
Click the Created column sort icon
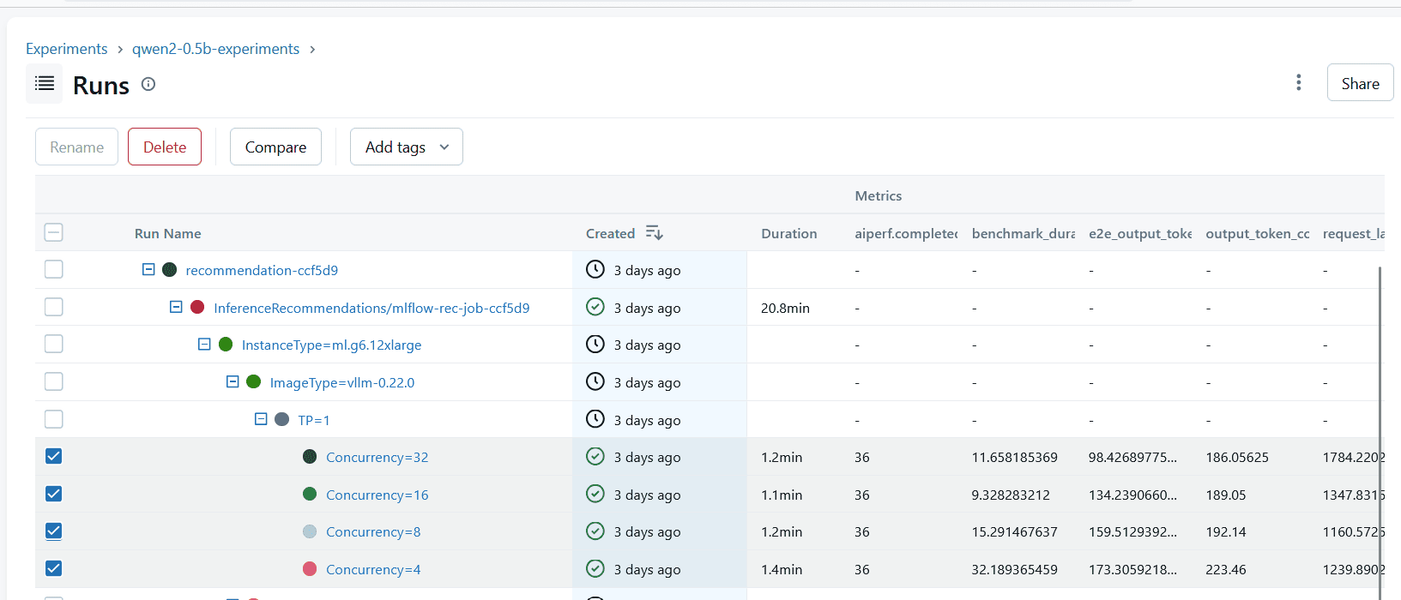(x=655, y=232)
